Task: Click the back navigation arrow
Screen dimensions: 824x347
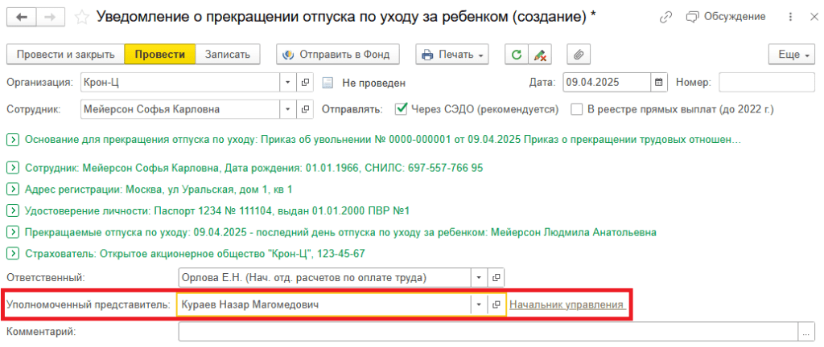Action: coord(21,17)
